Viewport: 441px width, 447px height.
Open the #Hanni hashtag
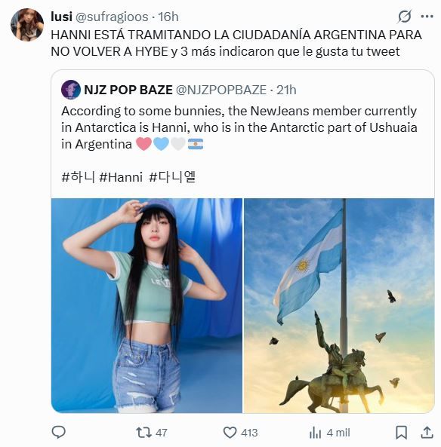[x=121, y=177]
